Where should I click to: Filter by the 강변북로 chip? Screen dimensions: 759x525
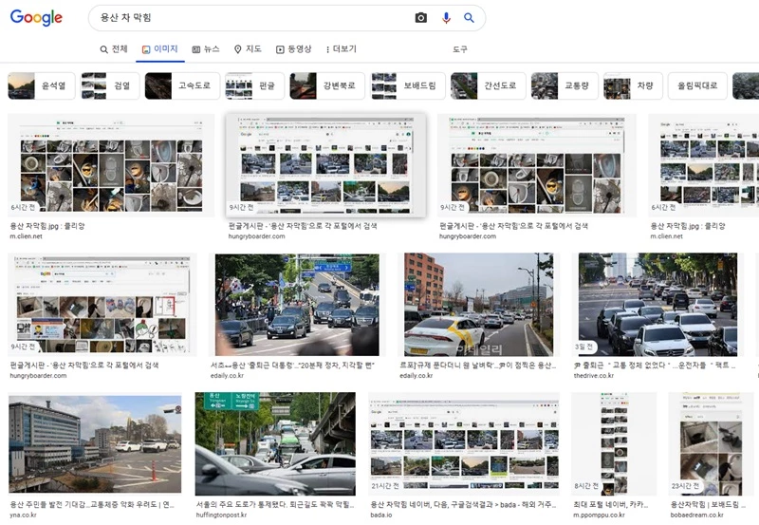coord(328,86)
